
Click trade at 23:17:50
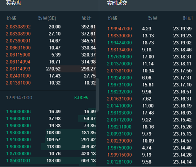click(x=148, y=71)
